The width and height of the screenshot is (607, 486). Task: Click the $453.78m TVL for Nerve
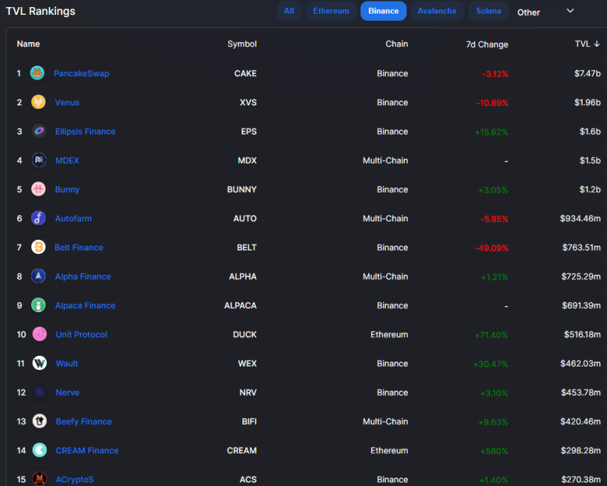point(581,393)
